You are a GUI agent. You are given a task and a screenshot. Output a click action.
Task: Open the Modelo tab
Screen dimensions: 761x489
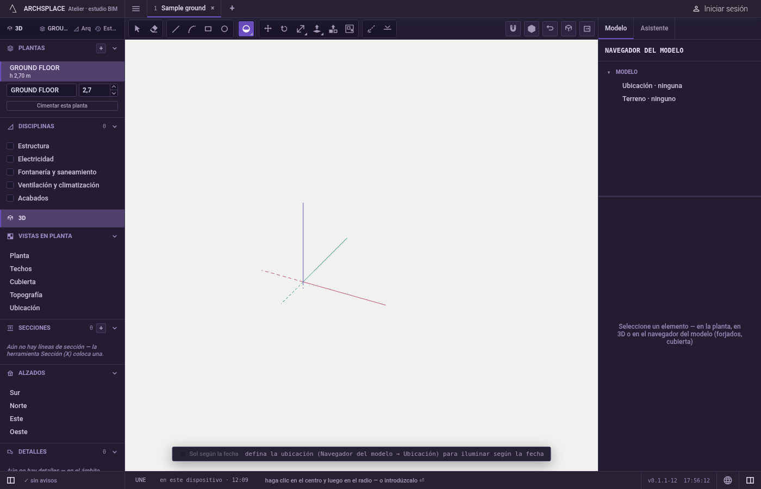(x=616, y=28)
